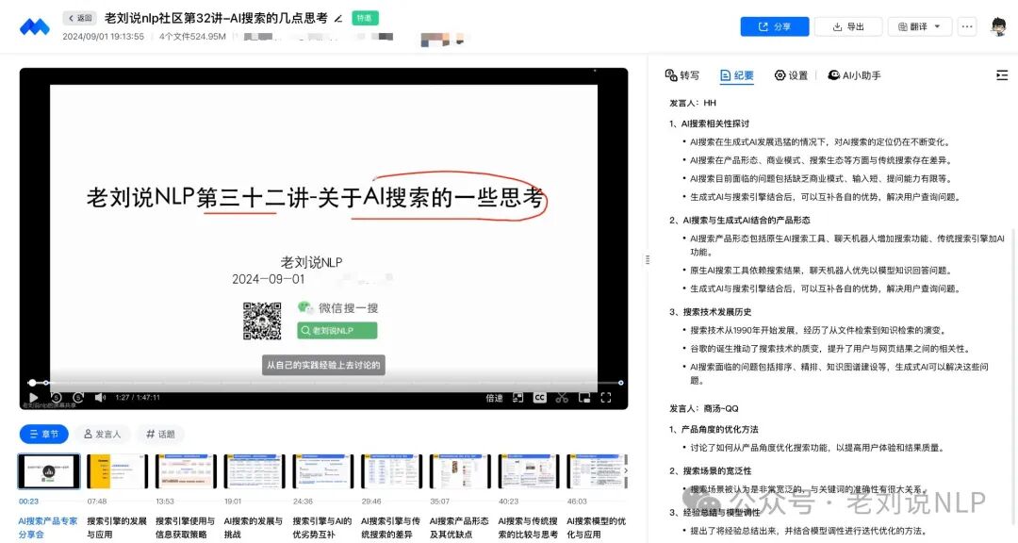This screenshot has width=1018, height=543.
Task: Open chapter thumbnail at 24:36
Action: (x=323, y=471)
